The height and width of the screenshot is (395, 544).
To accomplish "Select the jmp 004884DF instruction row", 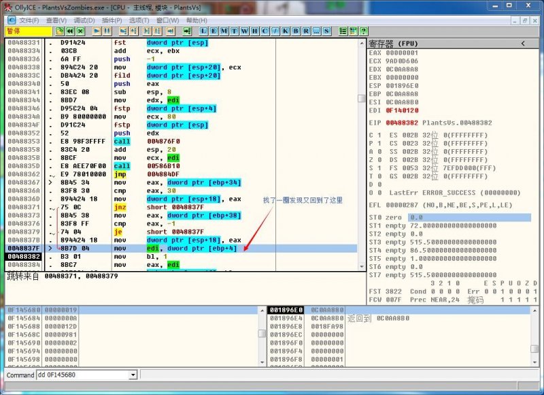I will point(181,174).
